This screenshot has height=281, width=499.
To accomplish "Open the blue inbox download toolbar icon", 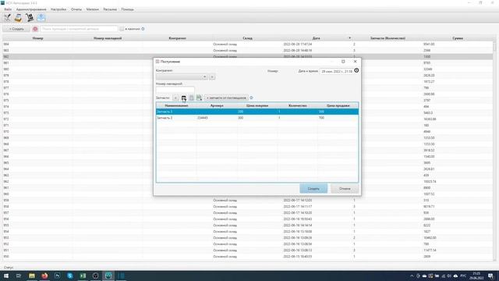I will pyautogui.click(x=41, y=18).
